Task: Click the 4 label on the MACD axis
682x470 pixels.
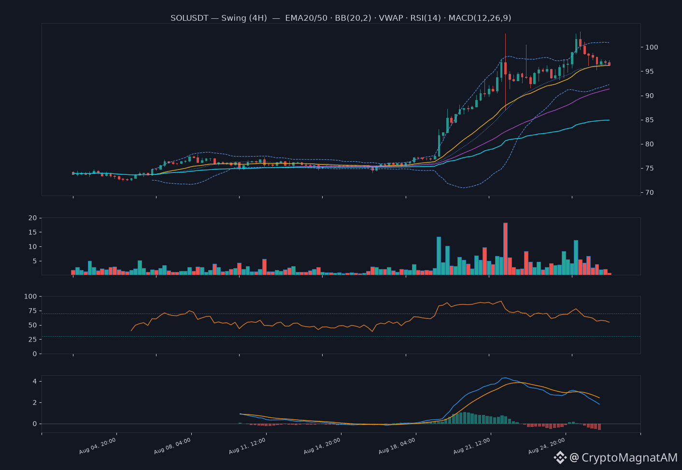Action: (35, 381)
